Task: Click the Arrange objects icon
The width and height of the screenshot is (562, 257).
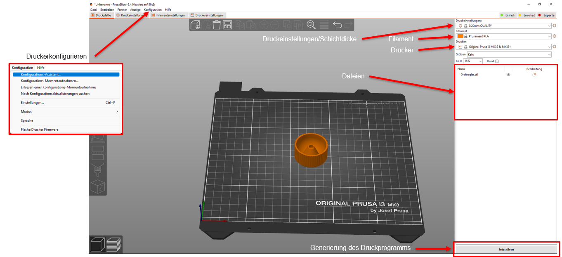Action: [227, 25]
